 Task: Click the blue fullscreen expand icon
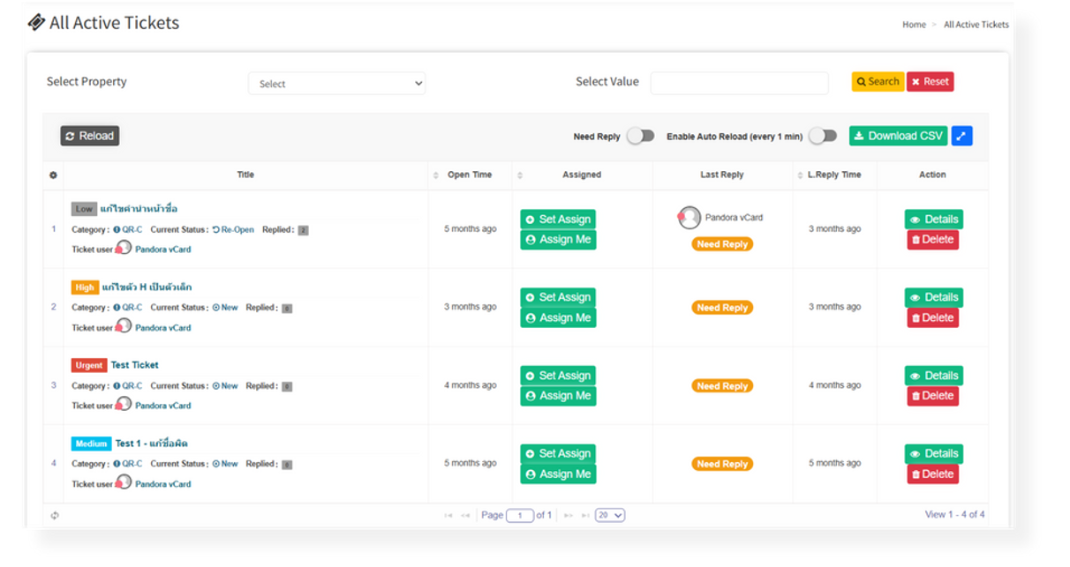961,136
